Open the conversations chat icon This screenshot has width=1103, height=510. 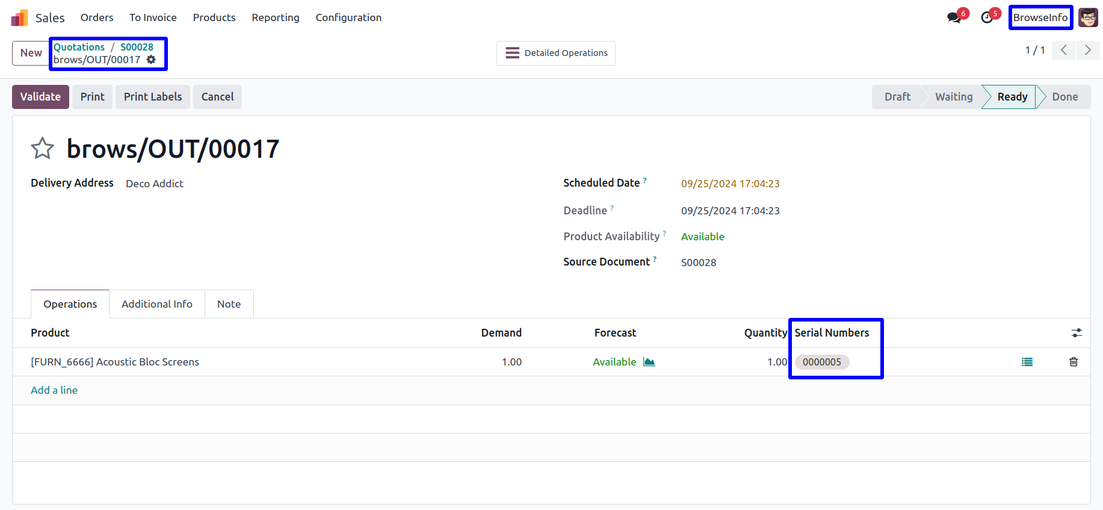(954, 17)
